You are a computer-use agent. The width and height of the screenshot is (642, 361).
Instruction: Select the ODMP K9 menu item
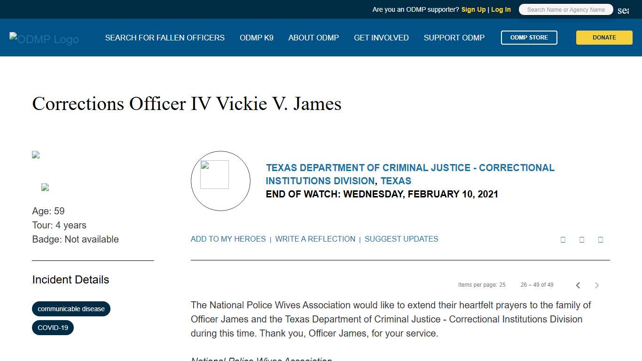coord(256,38)
